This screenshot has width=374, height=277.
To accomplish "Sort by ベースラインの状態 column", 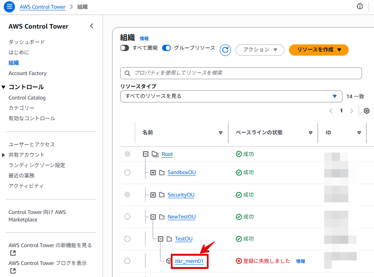I will pos(311,133).
